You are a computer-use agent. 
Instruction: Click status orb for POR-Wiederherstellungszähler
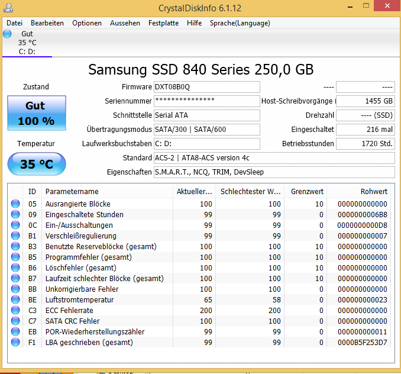click(x=15, y=331)
